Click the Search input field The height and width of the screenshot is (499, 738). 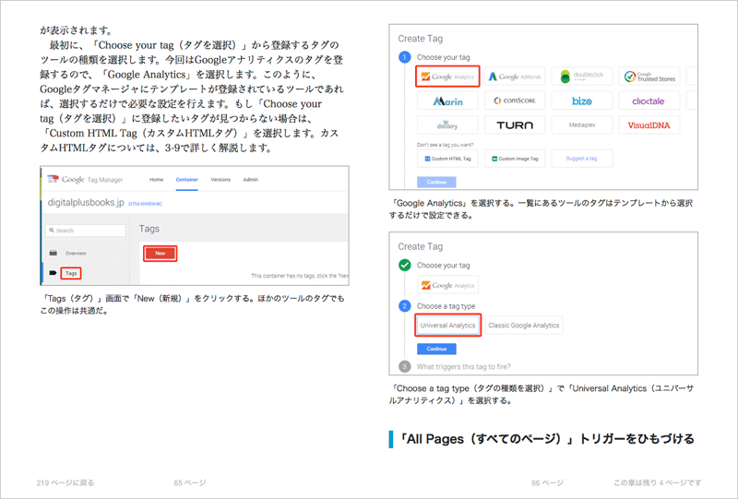click(86, 231)
